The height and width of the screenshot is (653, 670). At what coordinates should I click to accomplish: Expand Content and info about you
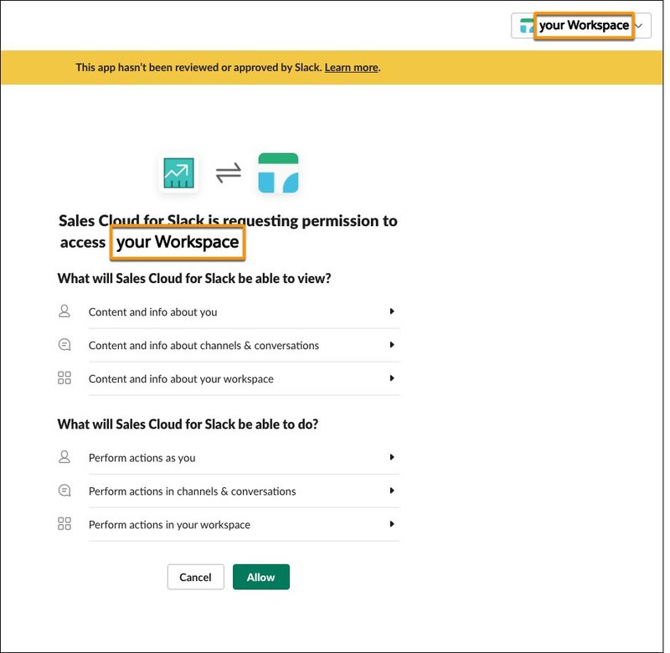[392, 311]
